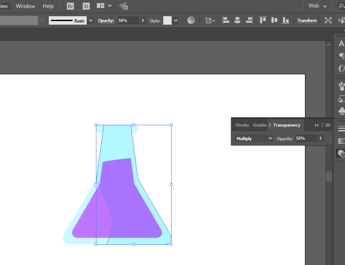Open the Brushes panel icon
Image resolution: width=345 pixels, height=265 pixels.
coord(341,86)
